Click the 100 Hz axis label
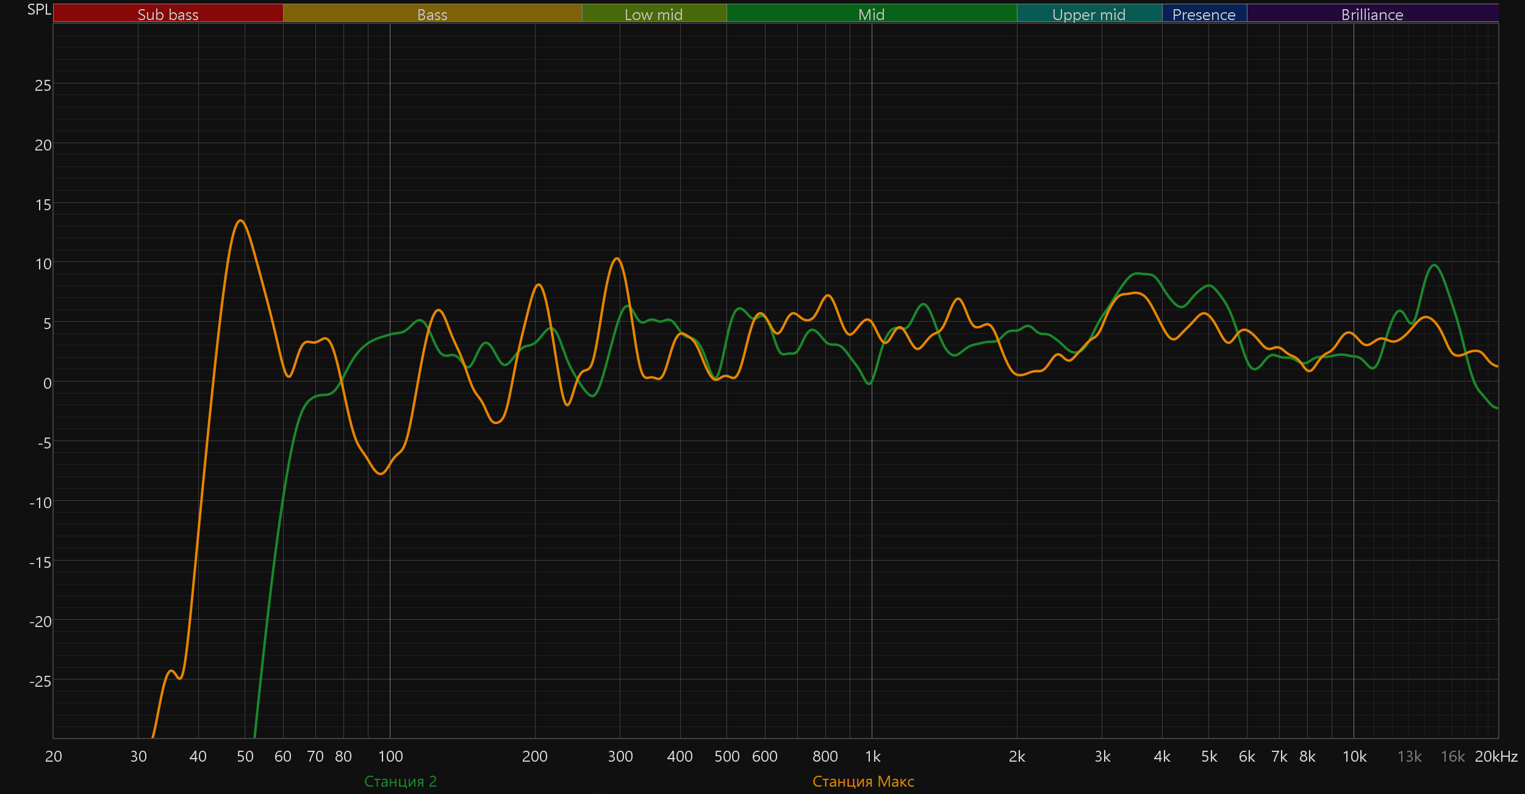Viewport: 1525px width, 794px height. click(390, 756)
